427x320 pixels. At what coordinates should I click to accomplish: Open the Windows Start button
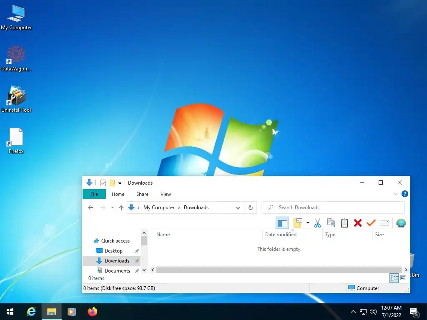click(x=10, y=312)
